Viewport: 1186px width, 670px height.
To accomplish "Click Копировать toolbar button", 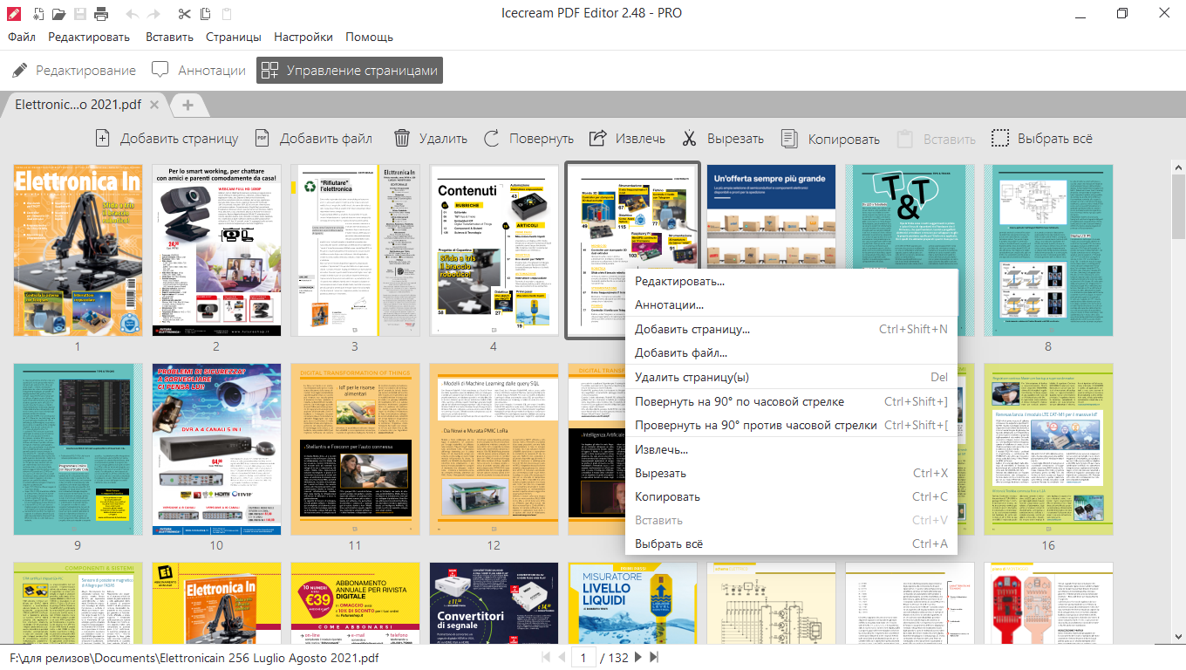I will coord(831,139).
